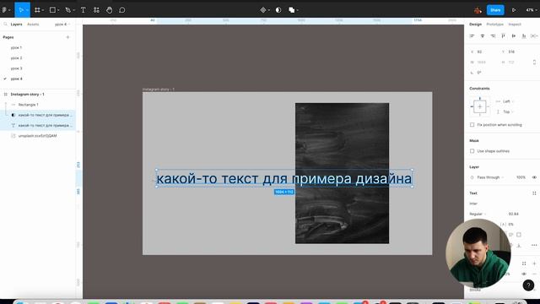
Task: Click the blue Share button
Action: [495, 10]
